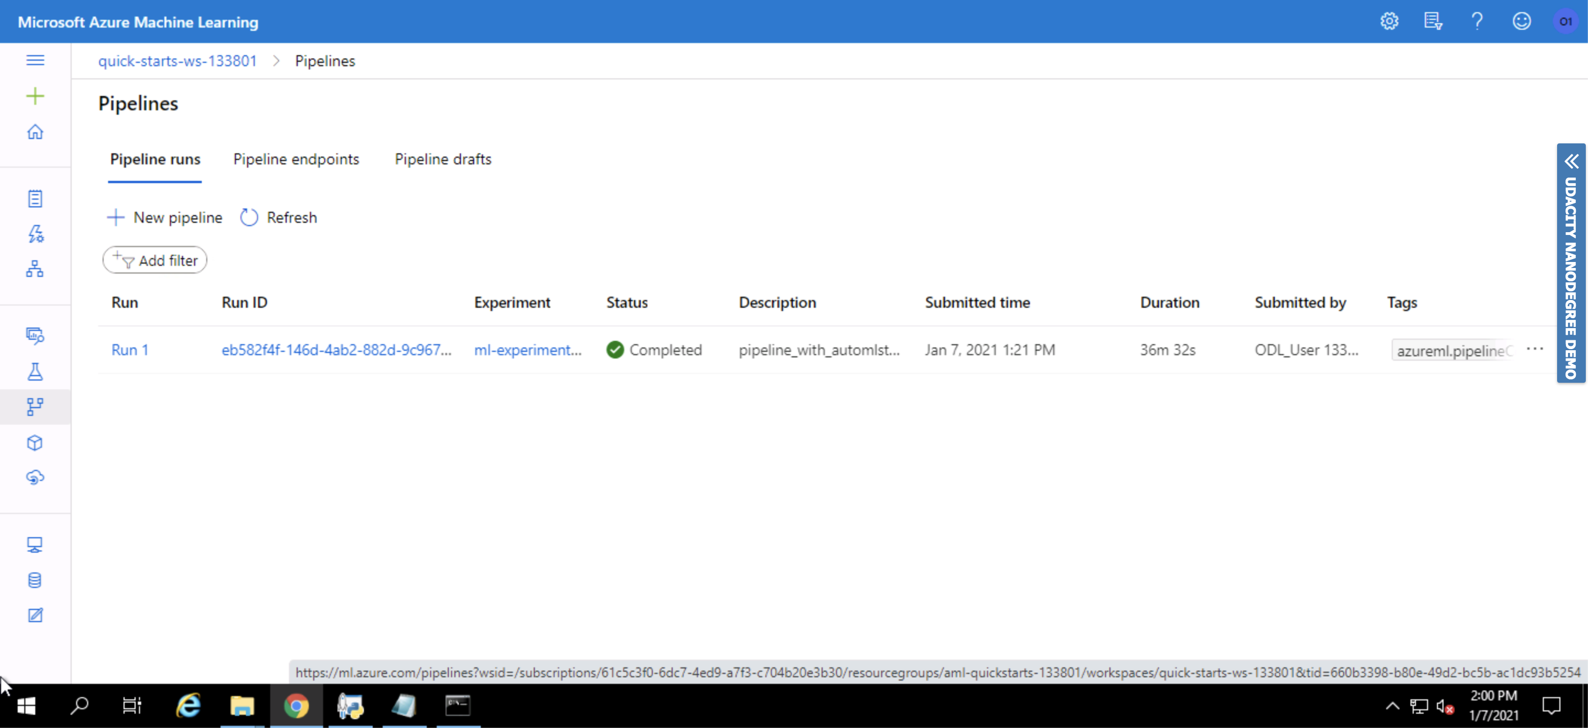Viewport: 1588px width, 728px height.
Task: Click the Refresh button
Action: (278, 218)
